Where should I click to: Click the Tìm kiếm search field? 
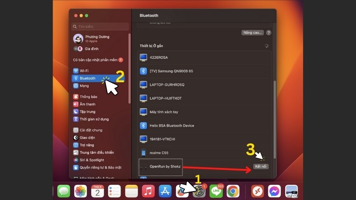click(100, 27)
